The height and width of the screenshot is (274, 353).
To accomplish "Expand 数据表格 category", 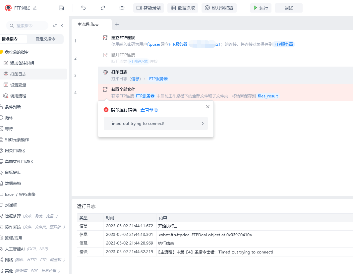I will [x=13, y=184].
